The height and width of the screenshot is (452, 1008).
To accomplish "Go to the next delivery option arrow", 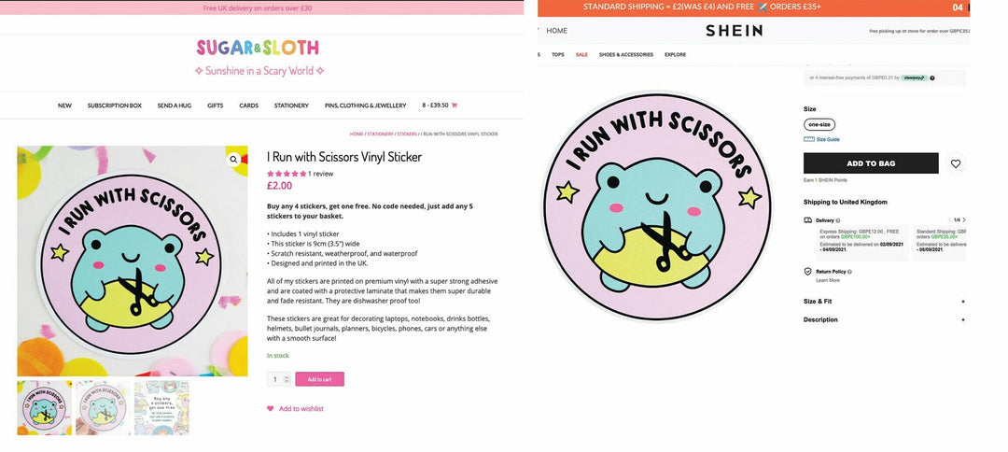I will [963, 219].
